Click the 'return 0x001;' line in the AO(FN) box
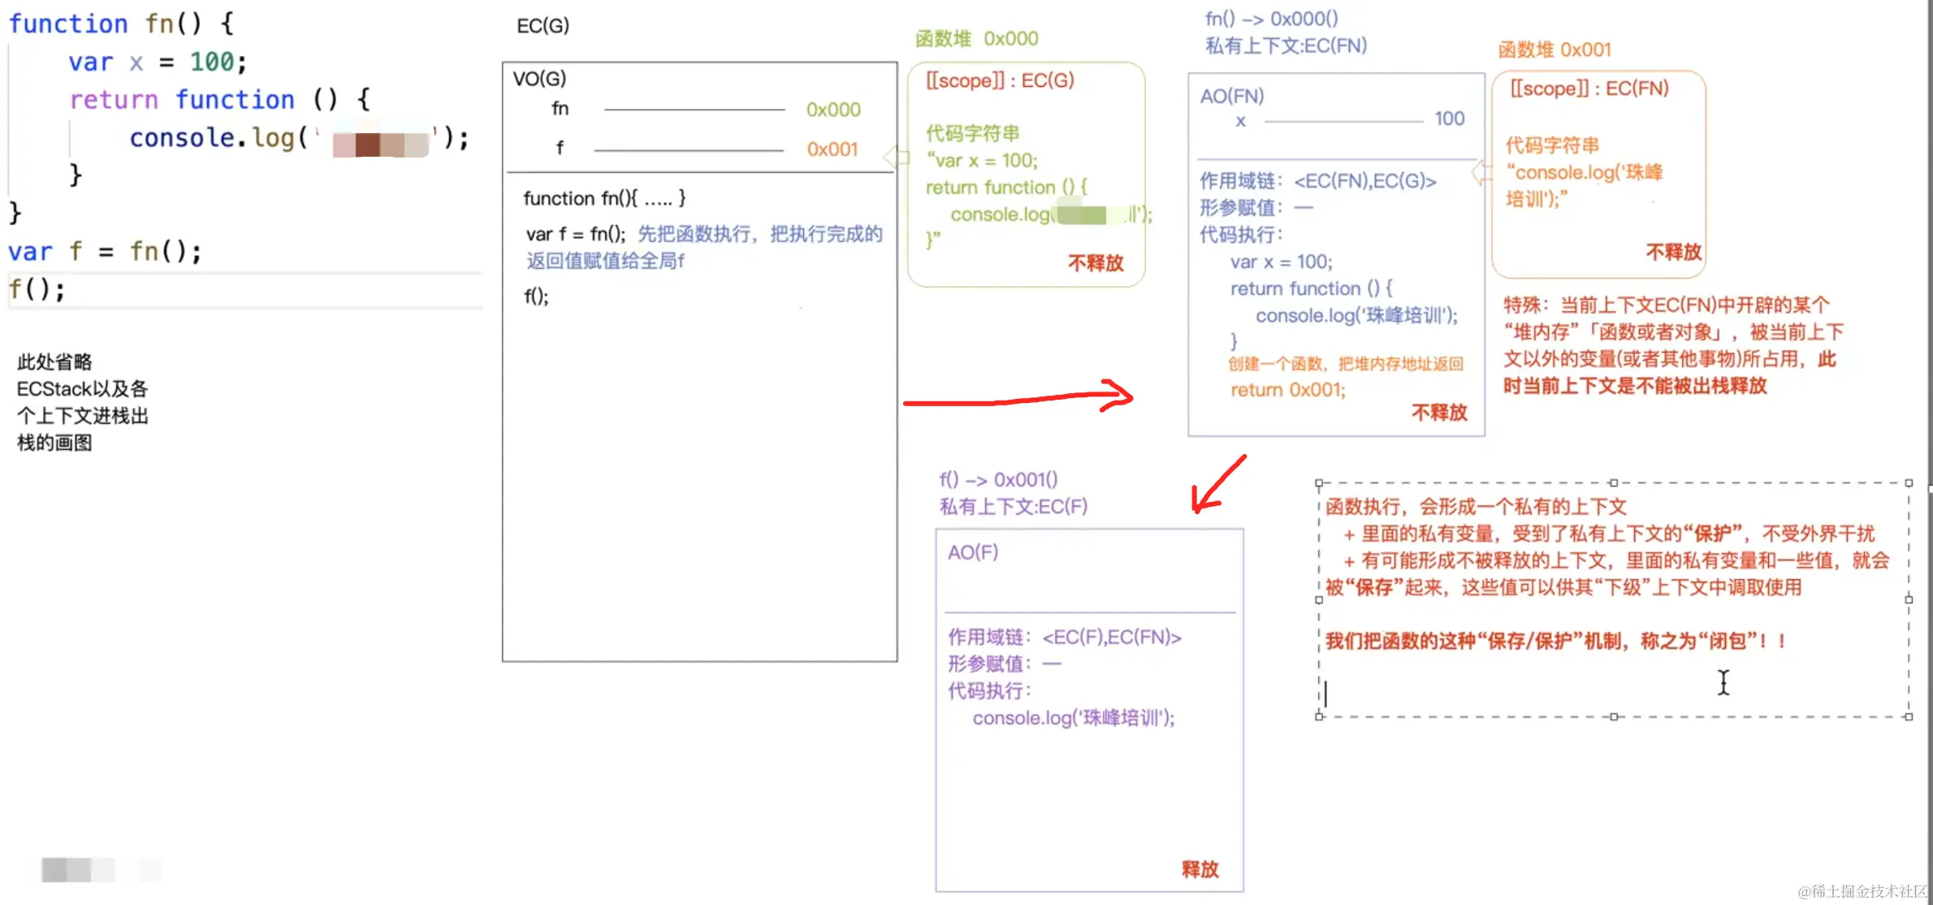Image resolution: width=1933 pixels, height=905 pixels. click(x=1287, y=390)
